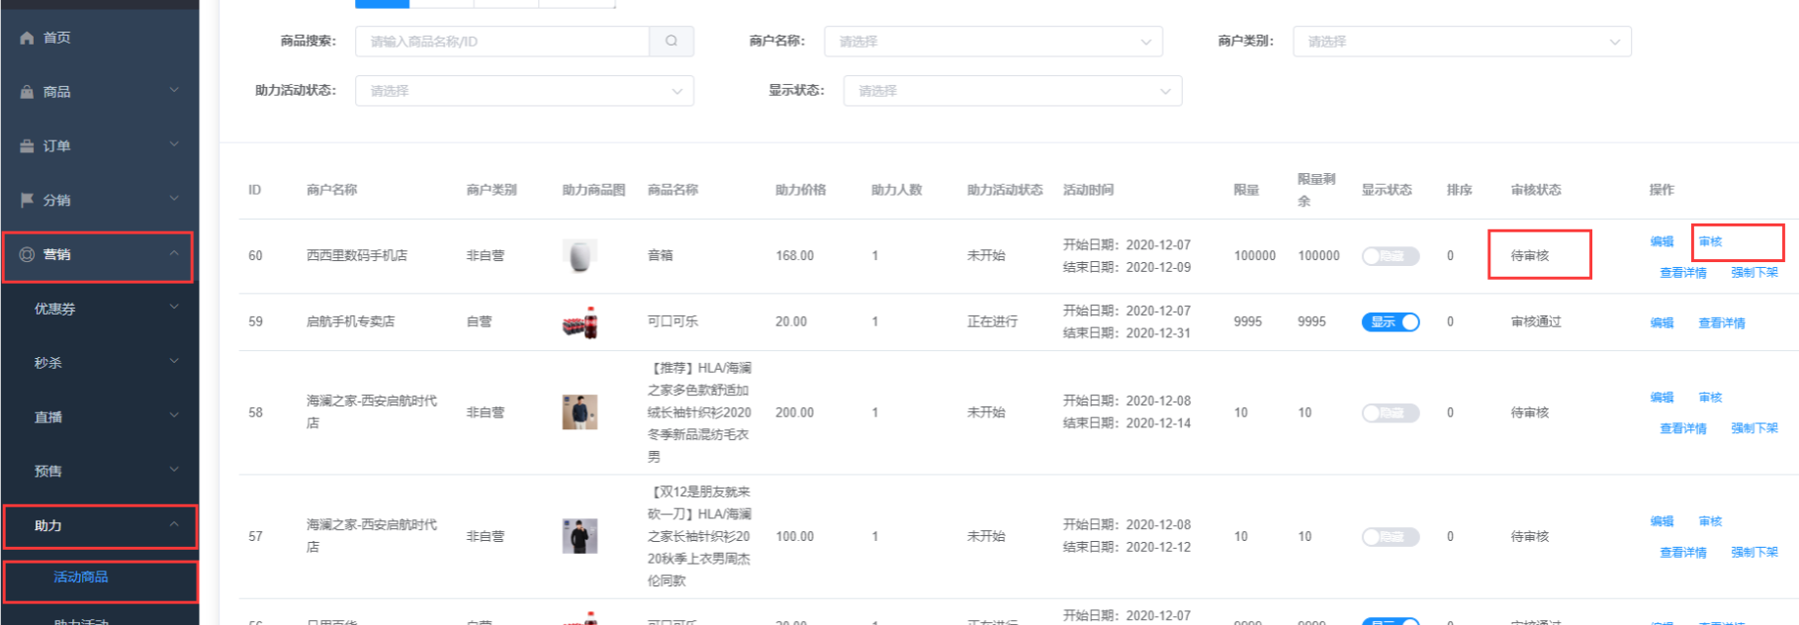Click 强制下架 for the ID 60 row

tap(1754, 273)
